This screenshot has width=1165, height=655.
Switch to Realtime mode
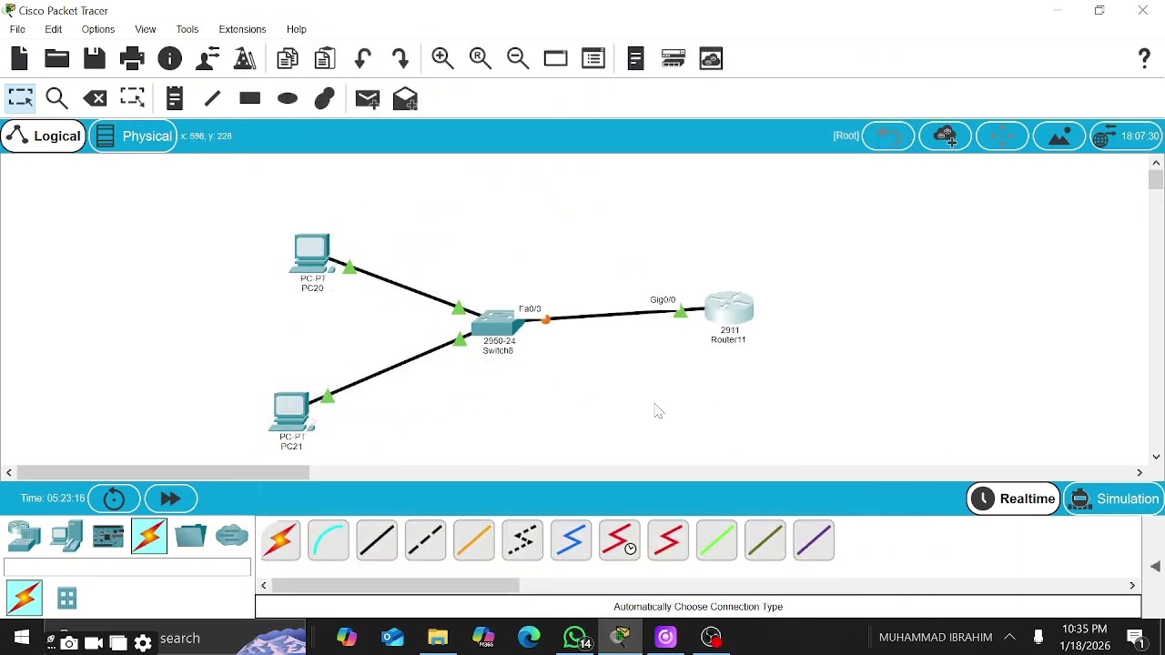coord(1014,499)
